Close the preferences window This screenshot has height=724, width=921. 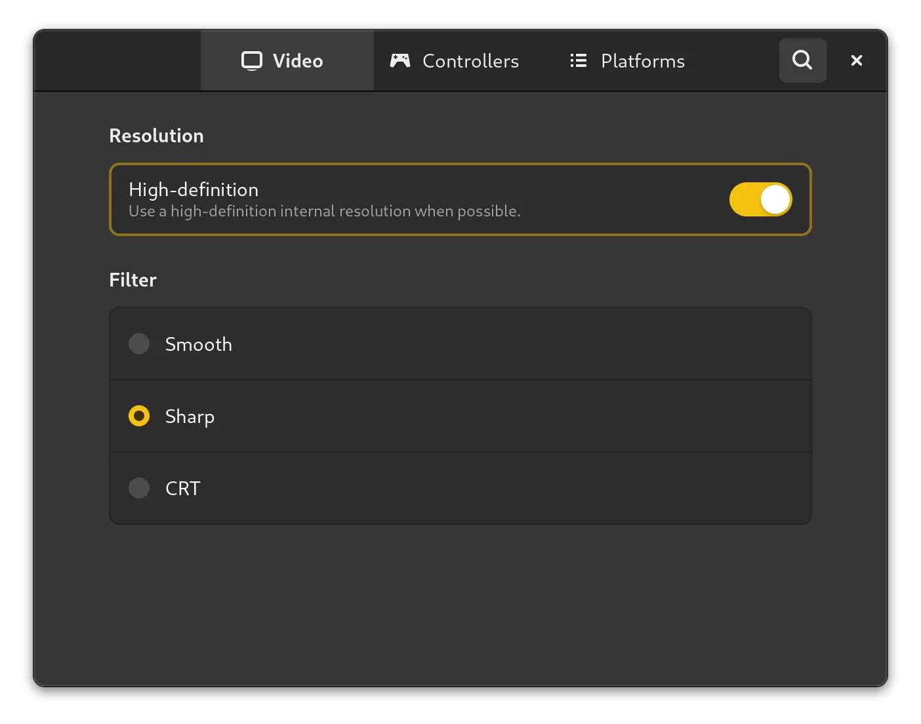click(x=856, y=60)
